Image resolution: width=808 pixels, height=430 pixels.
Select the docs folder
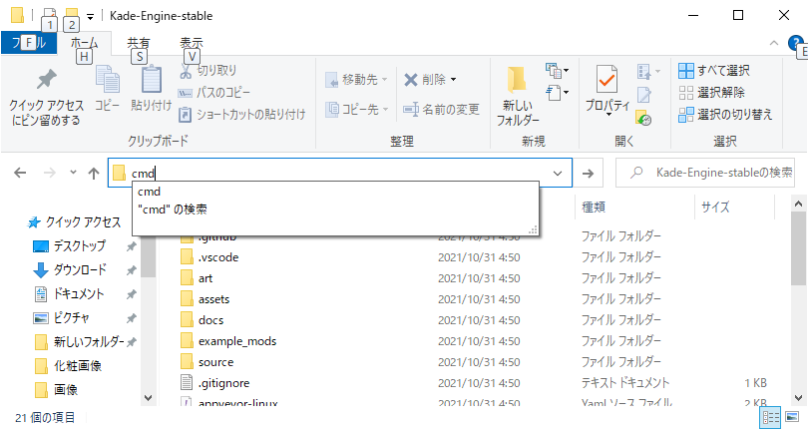click(210, 320)
